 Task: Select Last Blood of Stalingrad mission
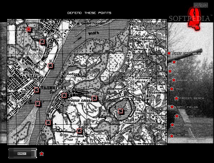(190, 137)
